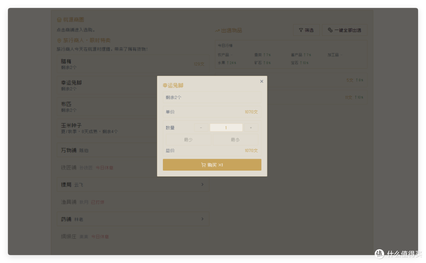Click the 宝石 ↑10% market entry
Image resolution: width=426 pixels, height=263 pixels.
(x=300, y=63)
